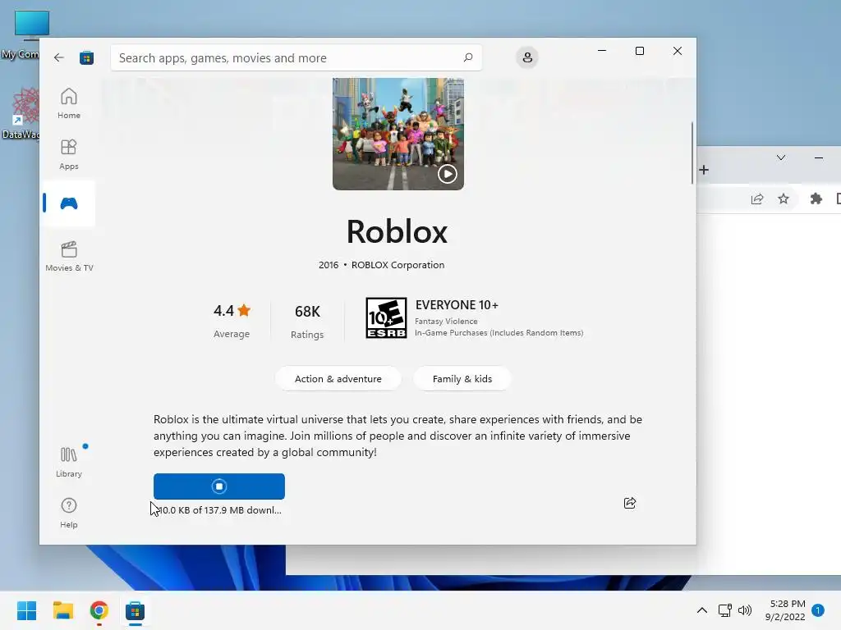The width and height of the screenshot is (841, 630).
Task: Open the user account profile icon
Action: coord(527,57)
